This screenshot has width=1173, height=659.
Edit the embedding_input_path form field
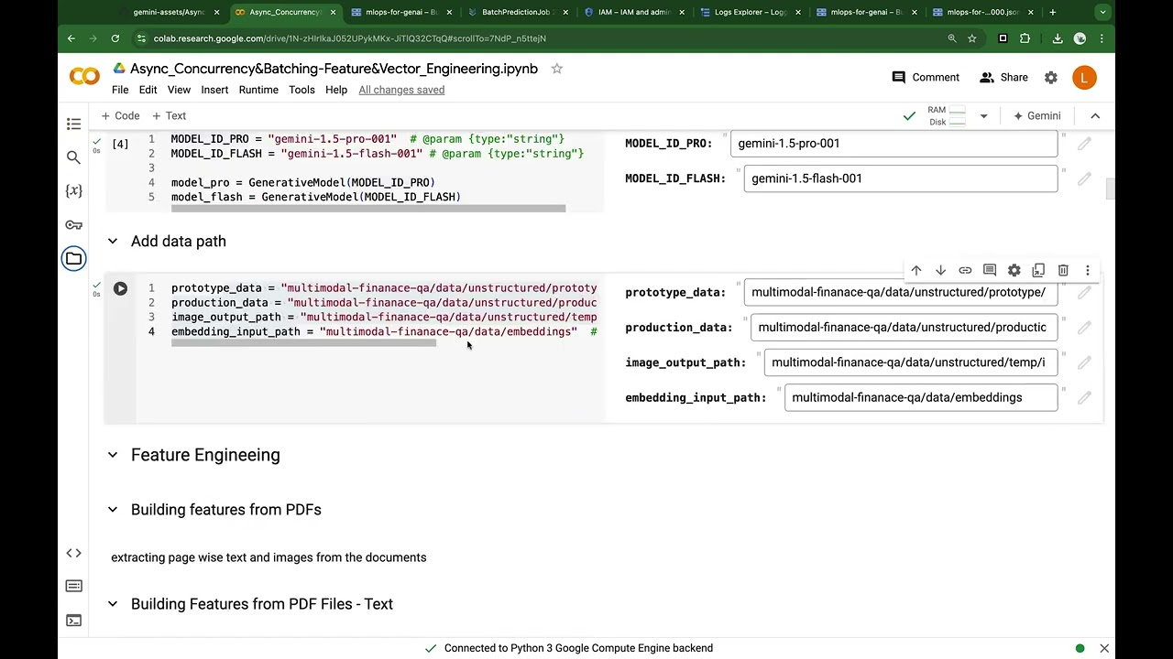click(920, 398)
